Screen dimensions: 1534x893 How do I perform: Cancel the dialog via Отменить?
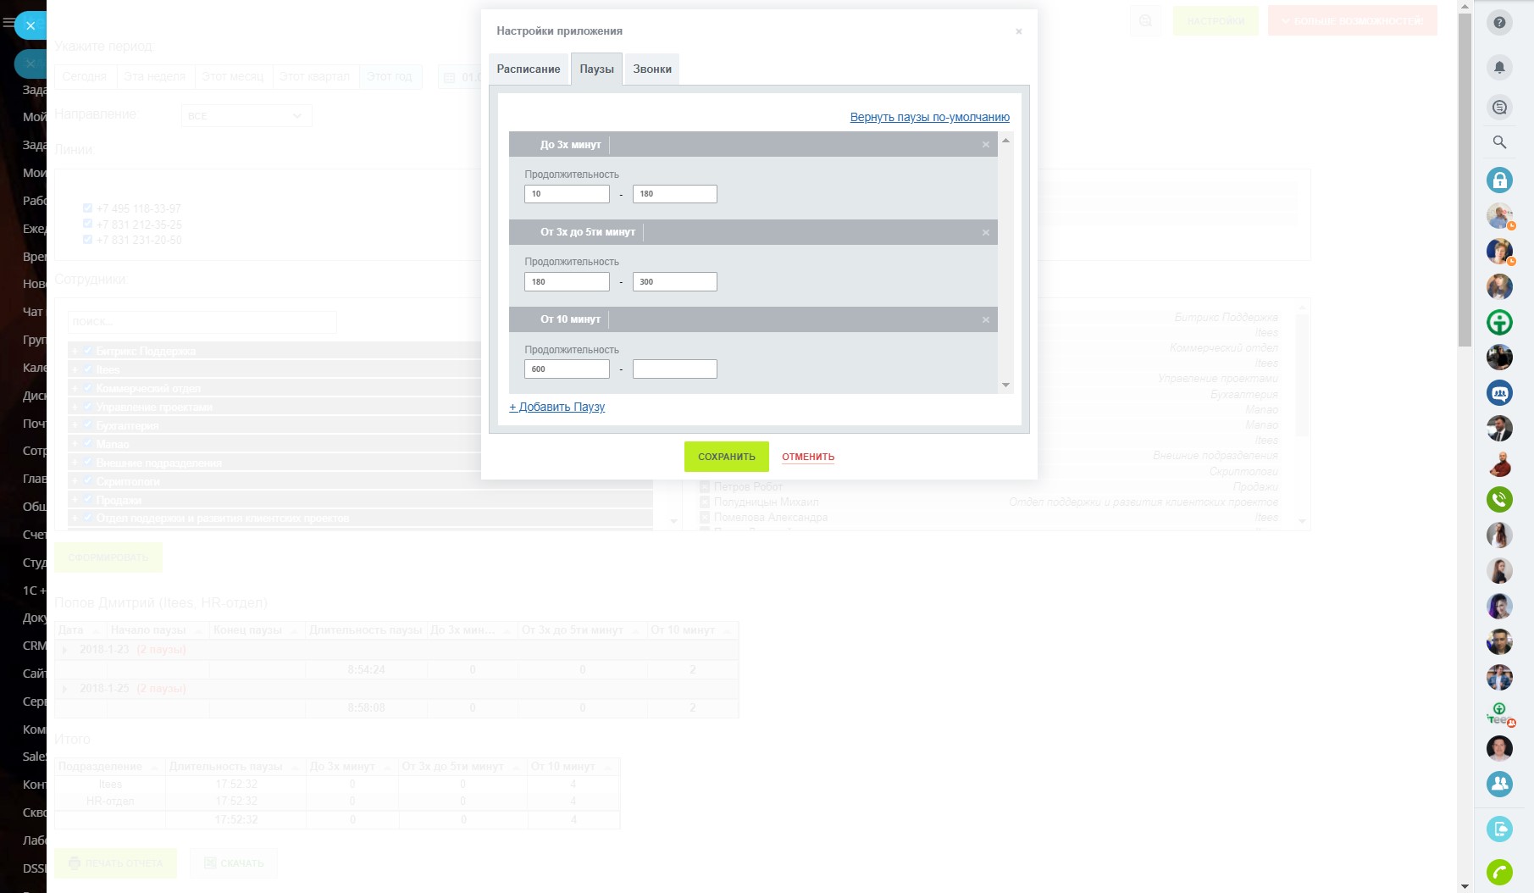tap(808, 457)
